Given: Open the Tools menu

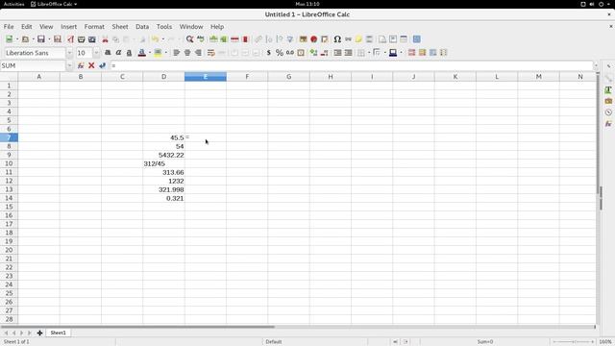Looking at the screenshot, I should (x=164, y=27).
